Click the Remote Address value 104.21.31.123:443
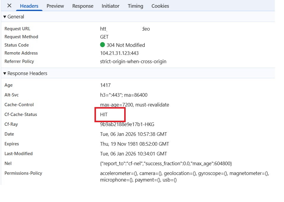Viewport: 284px width, 202px height. point(119,53)
